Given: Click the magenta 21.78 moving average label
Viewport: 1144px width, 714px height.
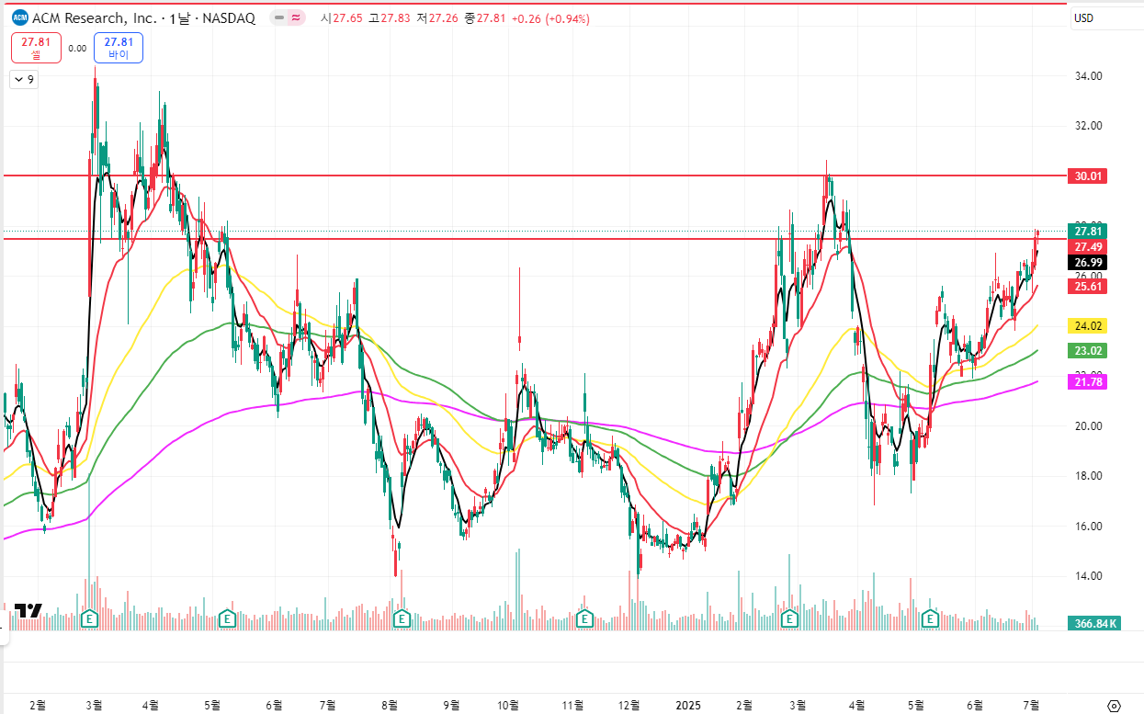Looking at the screenshot, I should tap(1088, 381).
